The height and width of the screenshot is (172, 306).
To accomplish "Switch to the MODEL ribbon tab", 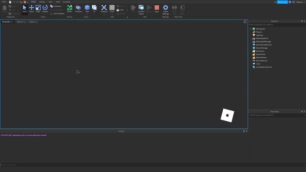I will (42, 2).
